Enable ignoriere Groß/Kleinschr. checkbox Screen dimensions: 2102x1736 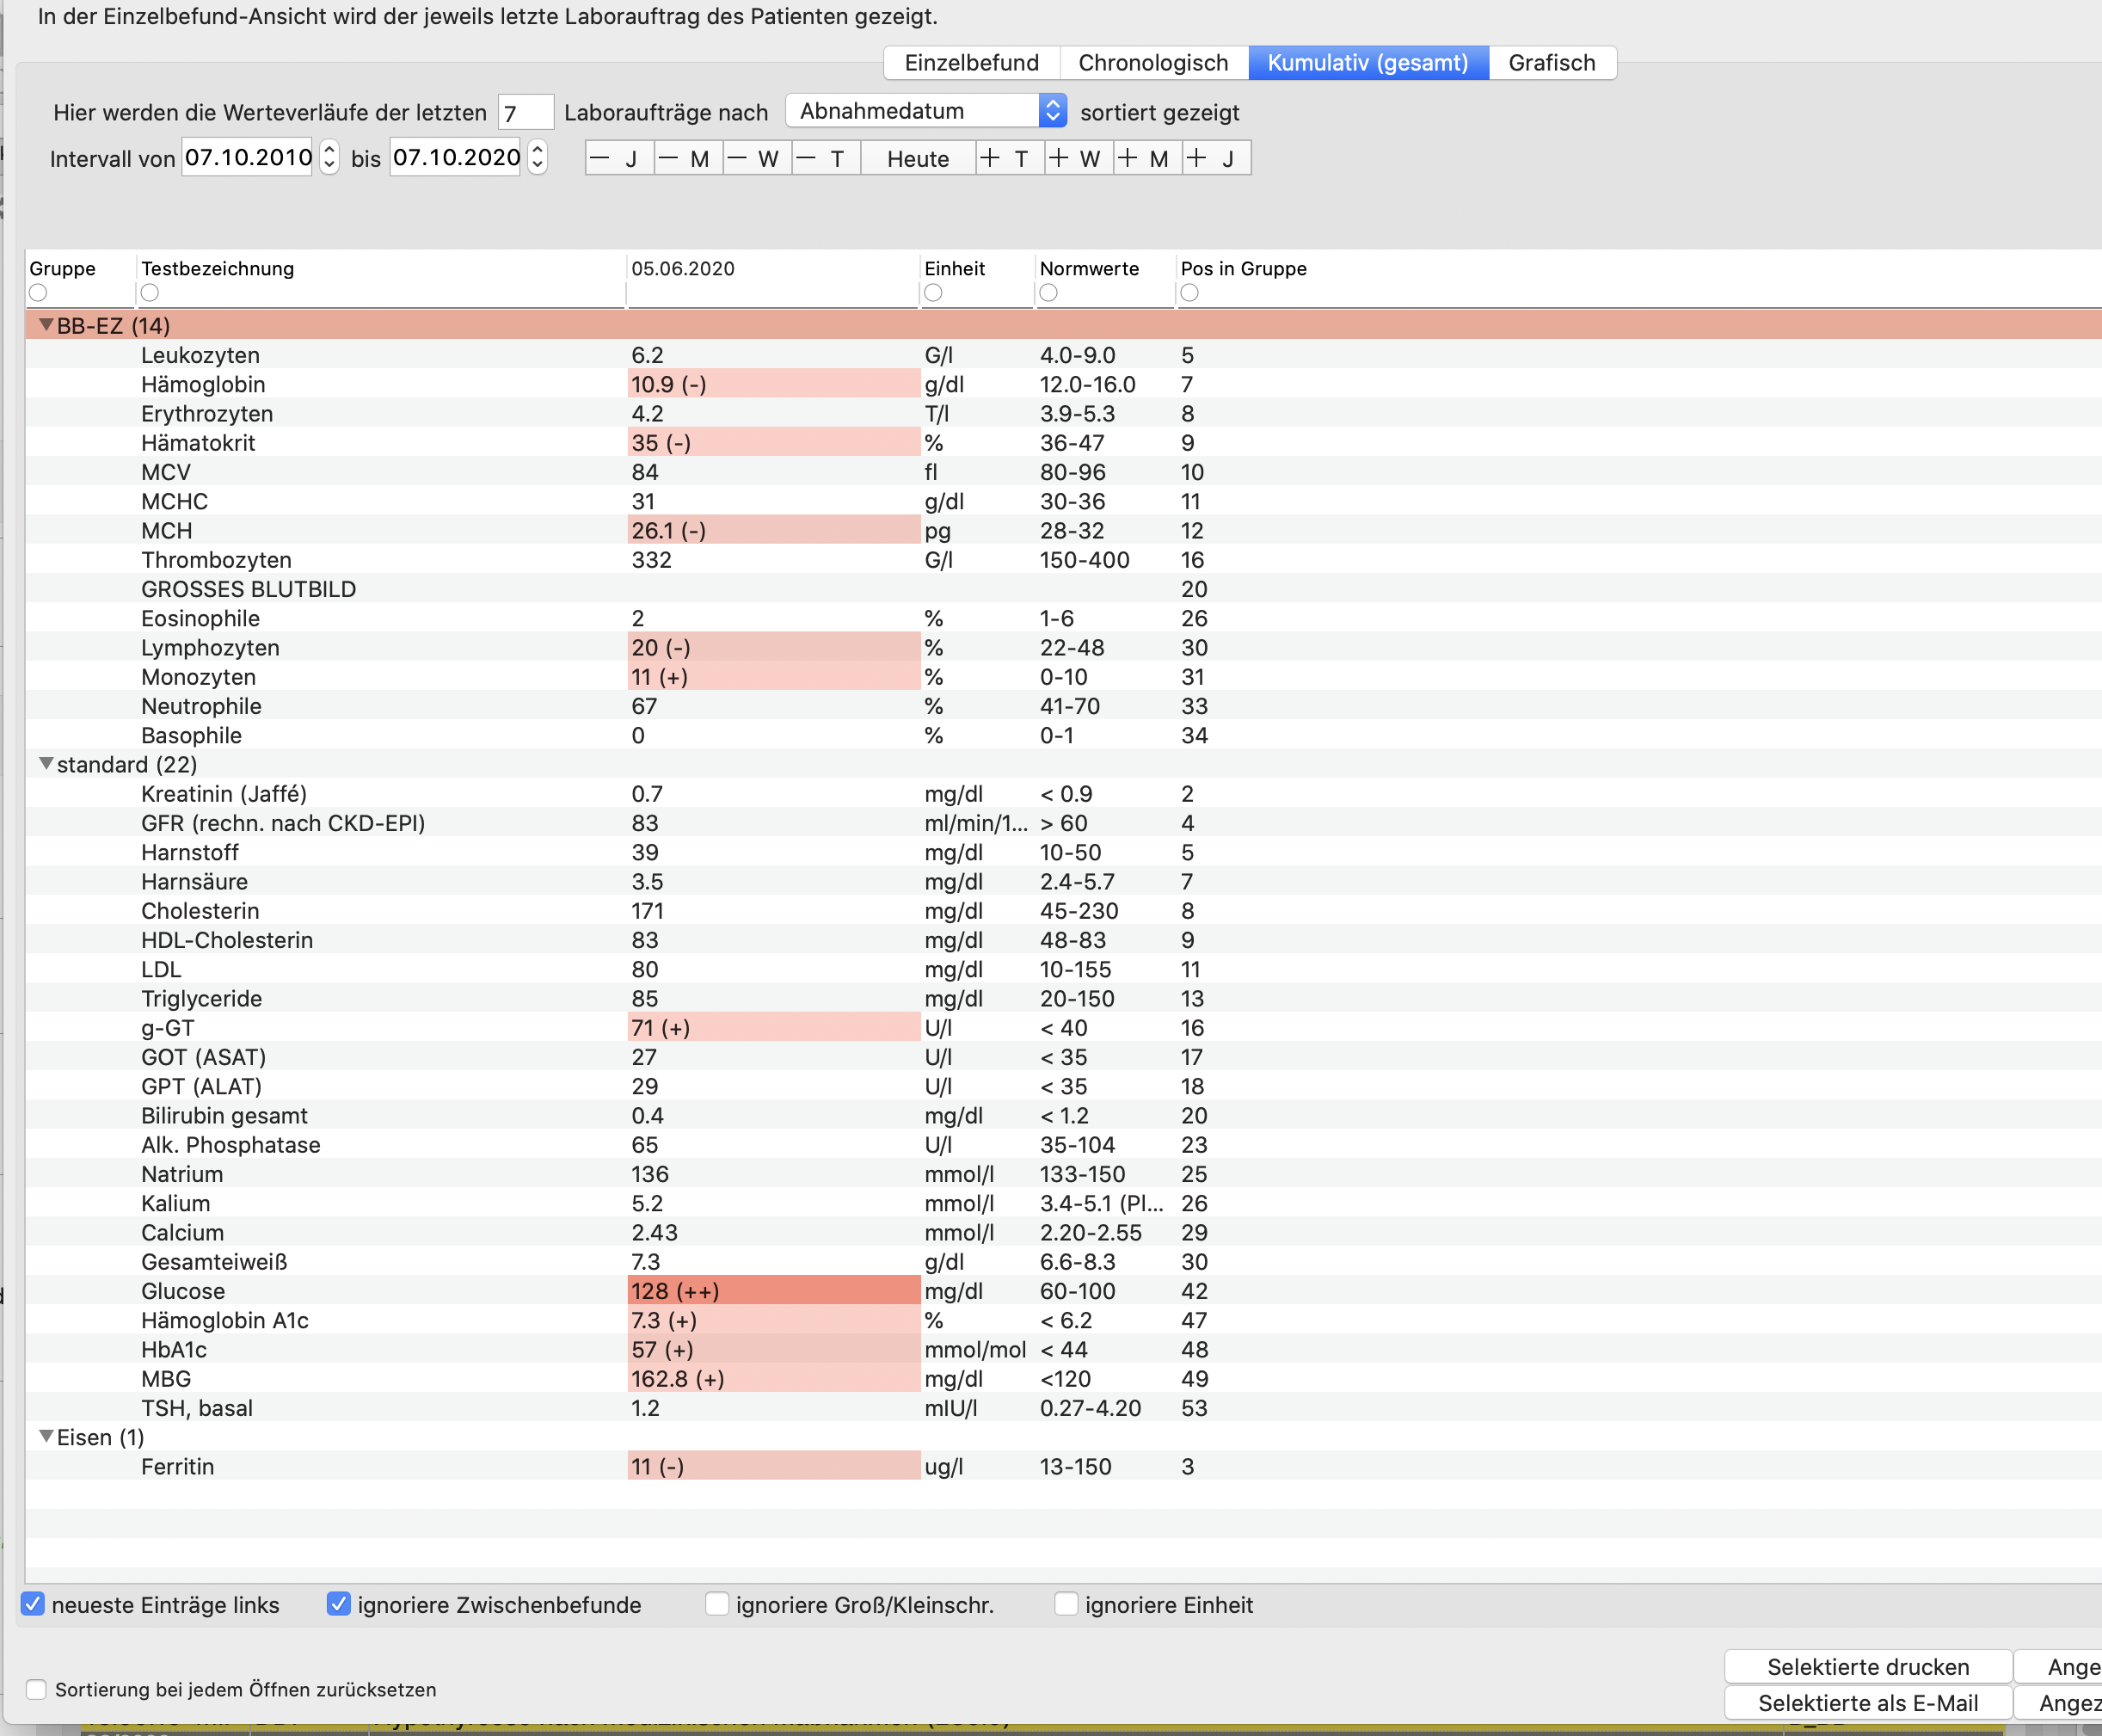[716, 1604]
